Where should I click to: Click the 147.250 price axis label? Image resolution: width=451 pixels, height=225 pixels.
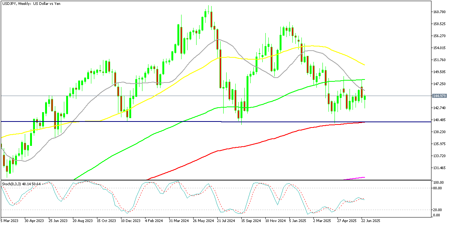click(x=439, y=84)
